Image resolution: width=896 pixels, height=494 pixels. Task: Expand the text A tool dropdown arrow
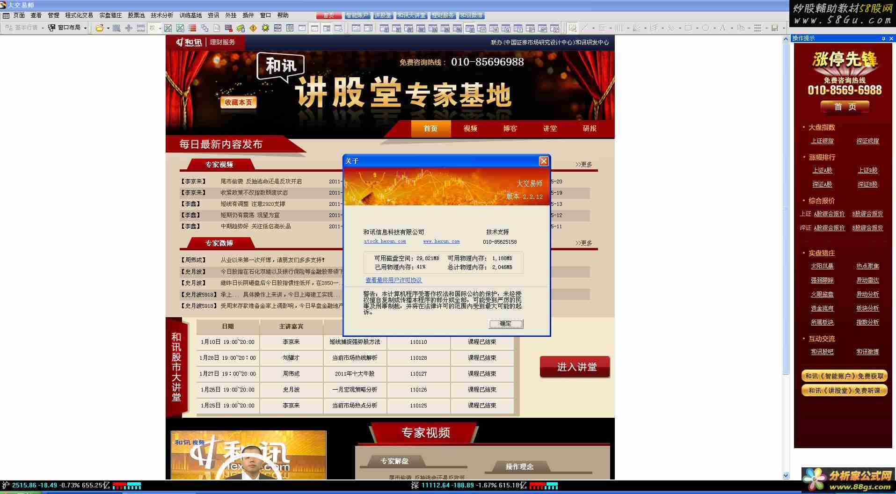(x=732, y=28)
